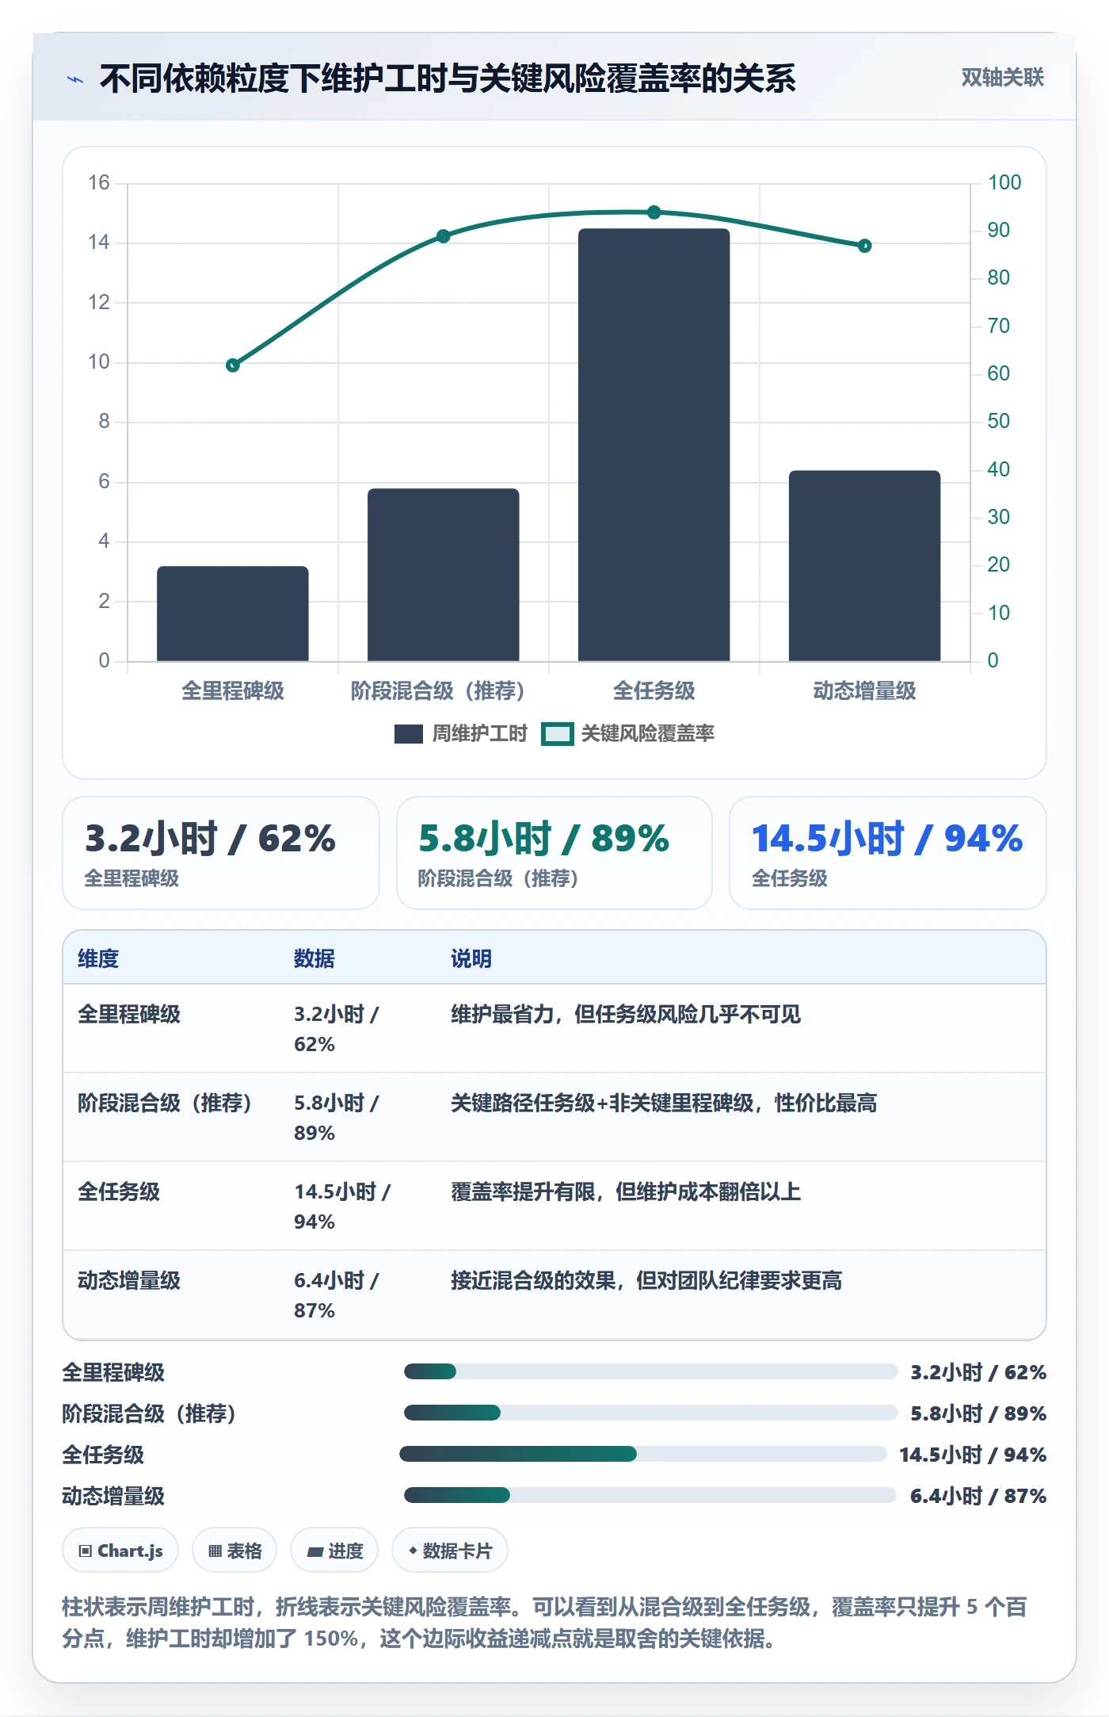Click the 维度 column header
The height and width of the screenshot is (1717, 1109).
(98, 958)
